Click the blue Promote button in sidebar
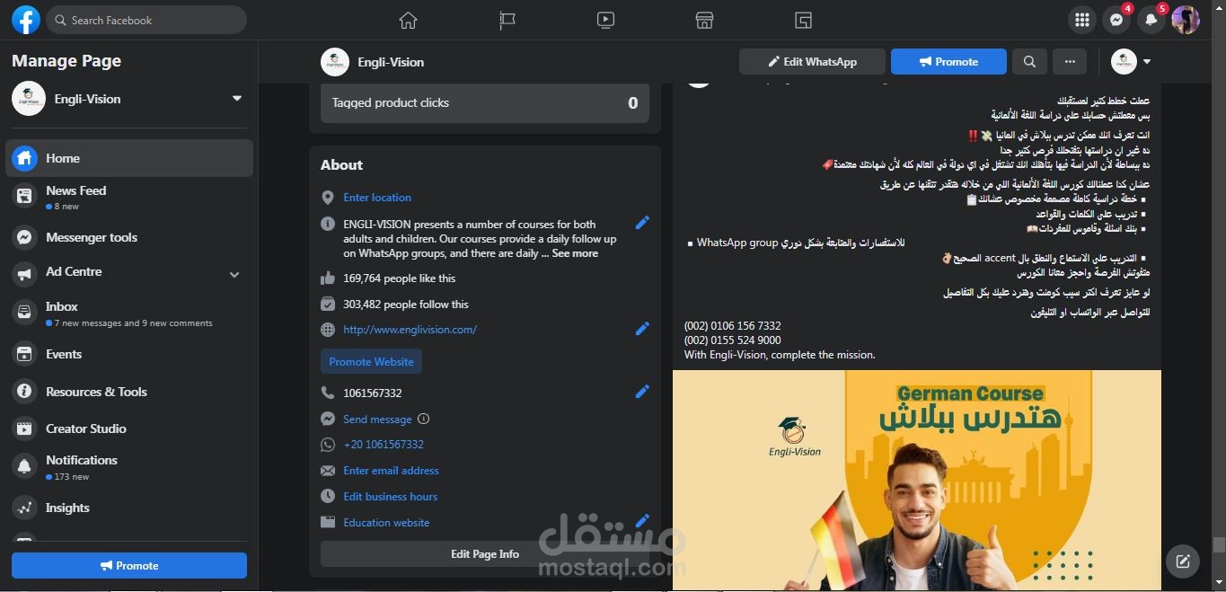This screenshot has width=1226, height=592. (x=129, y=565)
